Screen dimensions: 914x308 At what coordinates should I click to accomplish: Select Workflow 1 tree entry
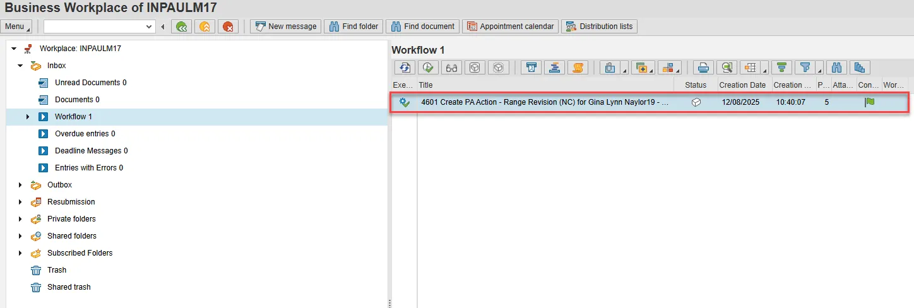73,117
